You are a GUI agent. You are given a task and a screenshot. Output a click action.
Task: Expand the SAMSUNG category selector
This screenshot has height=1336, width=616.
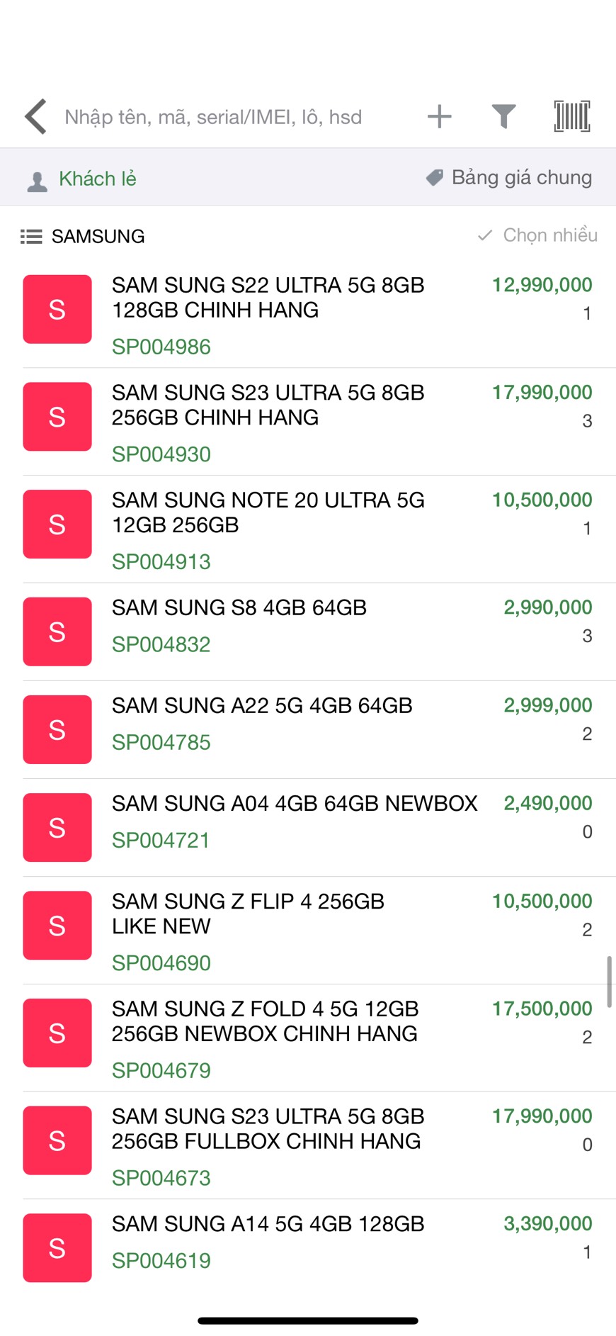(x=98, y=236)
